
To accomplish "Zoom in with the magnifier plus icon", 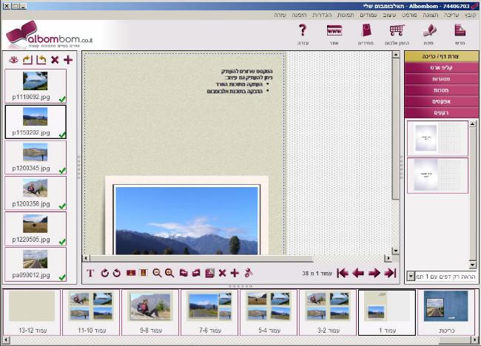I will click(x=169, y=273).
